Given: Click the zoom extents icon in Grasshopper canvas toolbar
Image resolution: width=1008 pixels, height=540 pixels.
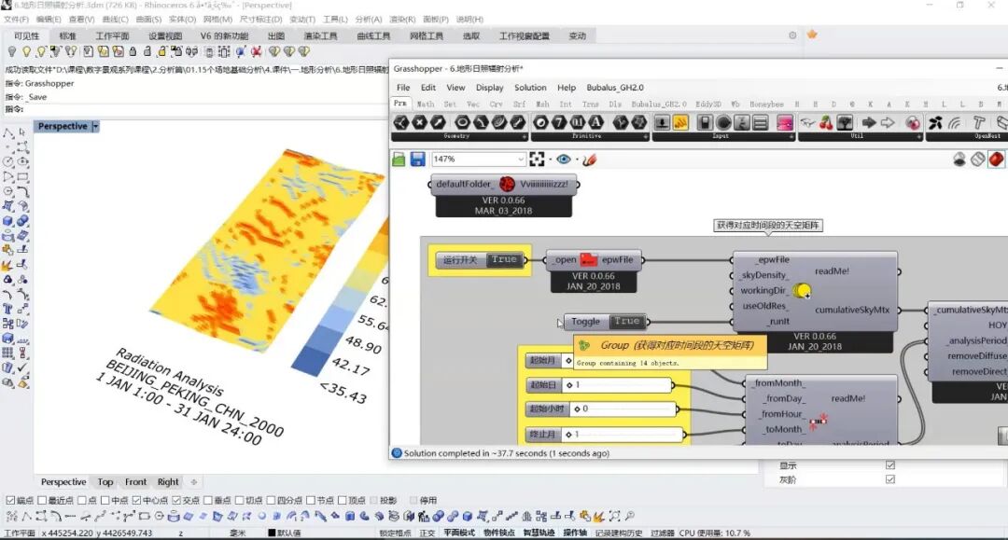Looking at the screenshot, I should click(x=537, y=159).
